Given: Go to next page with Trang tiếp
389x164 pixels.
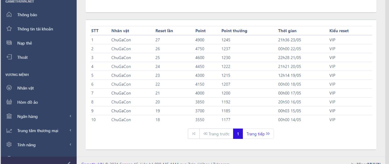Looking at the screenshot, I should (258, 134).
